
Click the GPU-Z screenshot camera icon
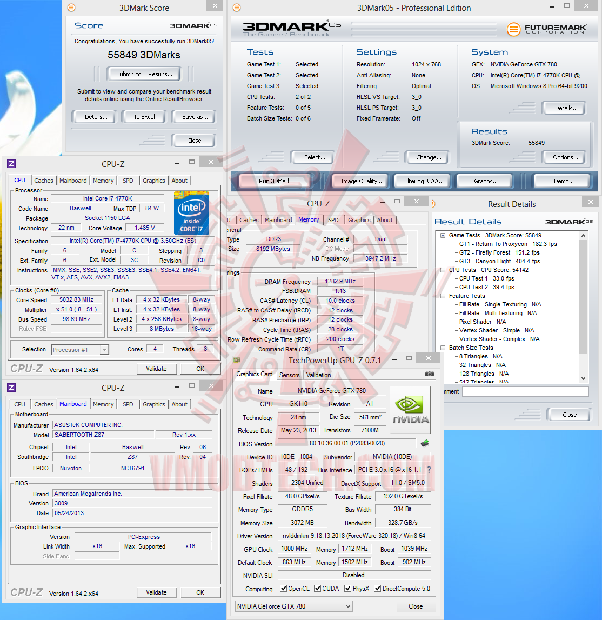[x=429, y=374]
